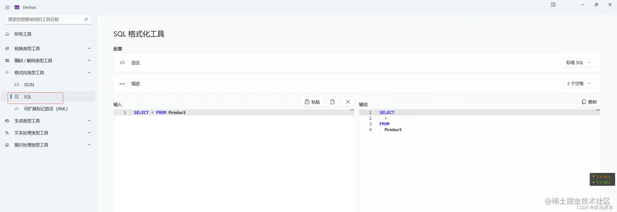This screenshot has width=617, height=212.
Task: Open the 标准 SQL language dropdown
Action: pyautogui.click(x=578, y=63)
